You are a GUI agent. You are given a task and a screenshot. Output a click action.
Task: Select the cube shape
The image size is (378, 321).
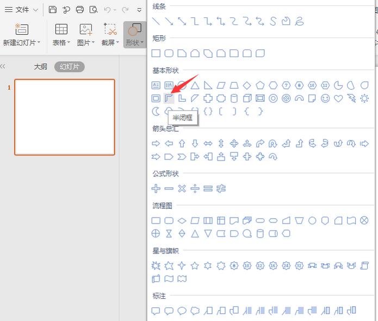(247, 98)
